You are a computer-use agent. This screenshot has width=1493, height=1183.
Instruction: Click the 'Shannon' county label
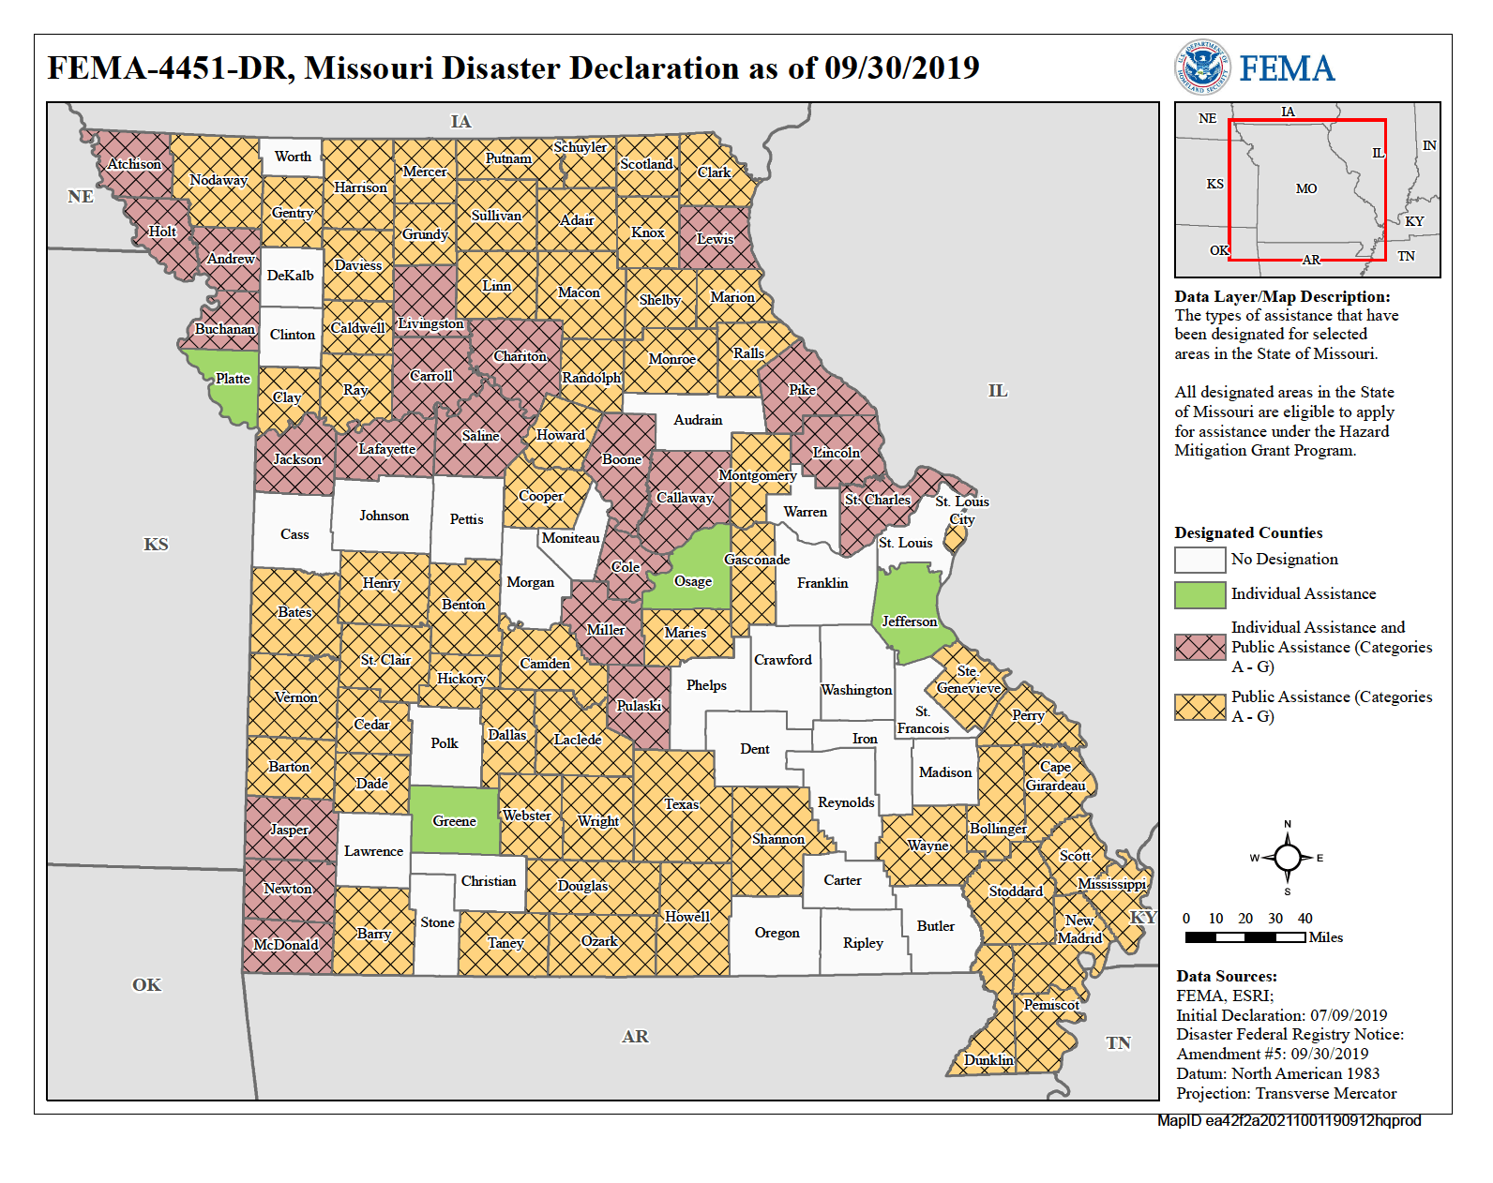pyautogui.click(x=778, y=839)
